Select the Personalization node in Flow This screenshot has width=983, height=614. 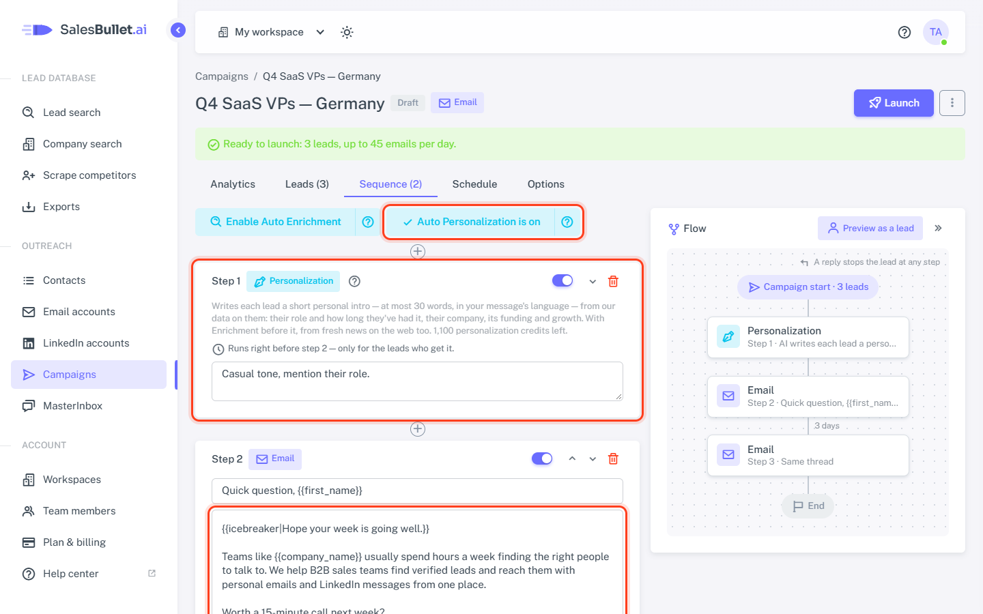(808, 337)
